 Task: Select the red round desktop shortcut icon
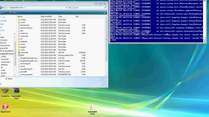click(5, 107)
